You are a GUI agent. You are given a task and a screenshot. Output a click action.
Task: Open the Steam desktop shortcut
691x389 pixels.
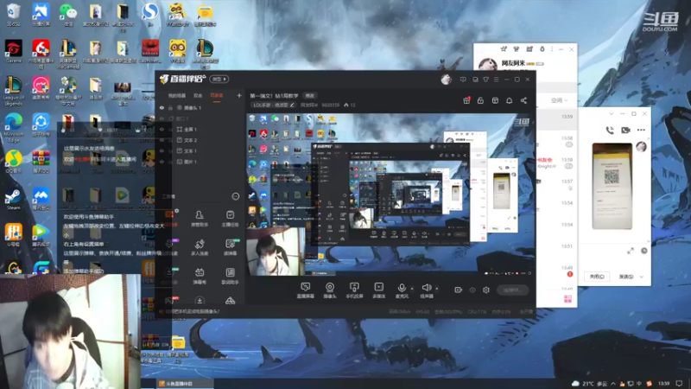pyautogui.click(x=13, y=200)
